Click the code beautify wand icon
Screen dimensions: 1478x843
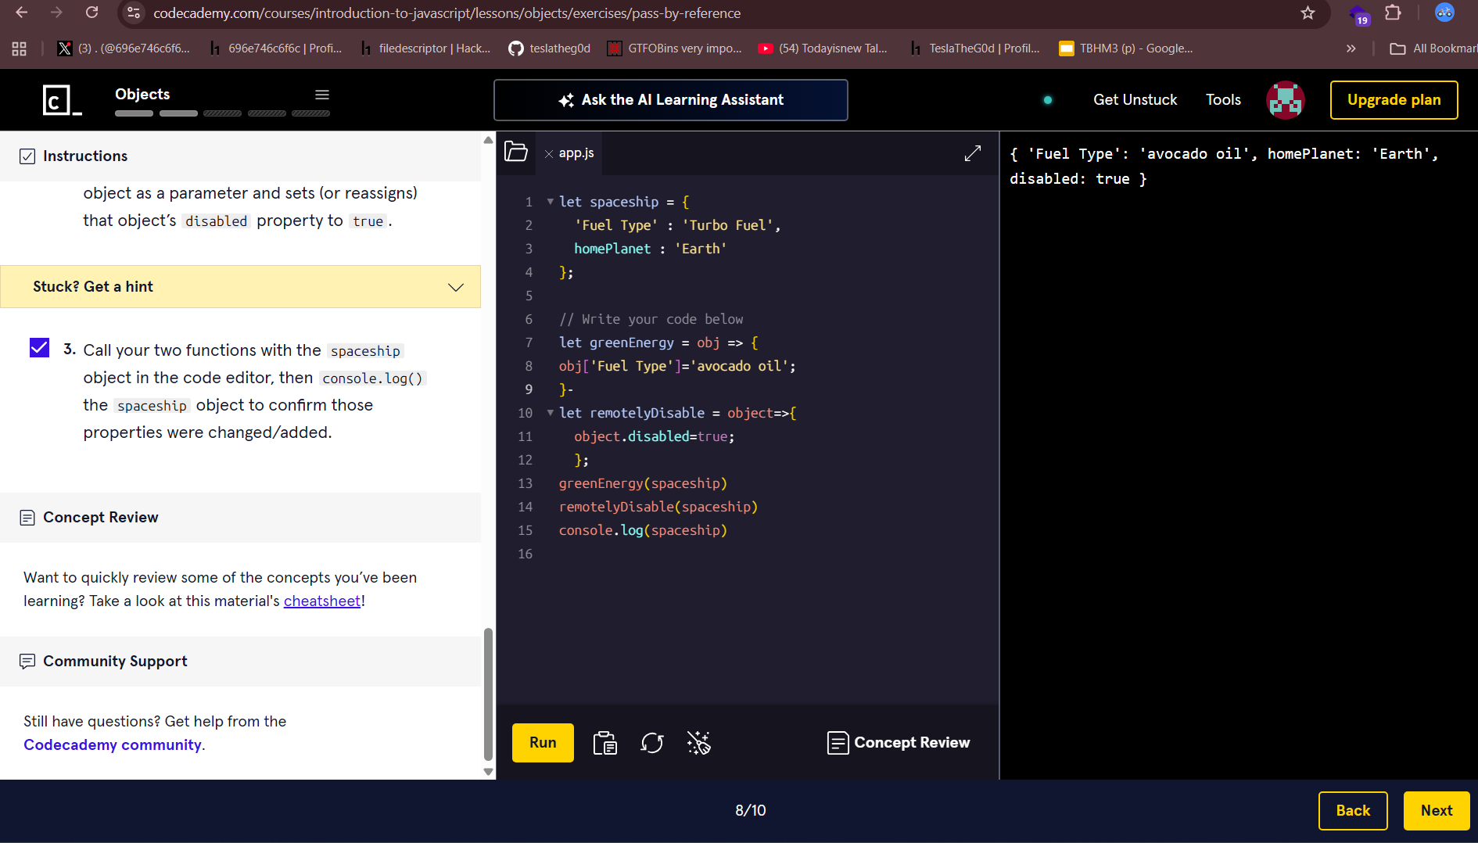click(698, 743)
